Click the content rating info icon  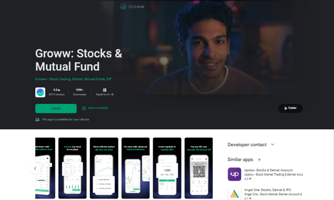pyautogui.click(x=113, y=95)
